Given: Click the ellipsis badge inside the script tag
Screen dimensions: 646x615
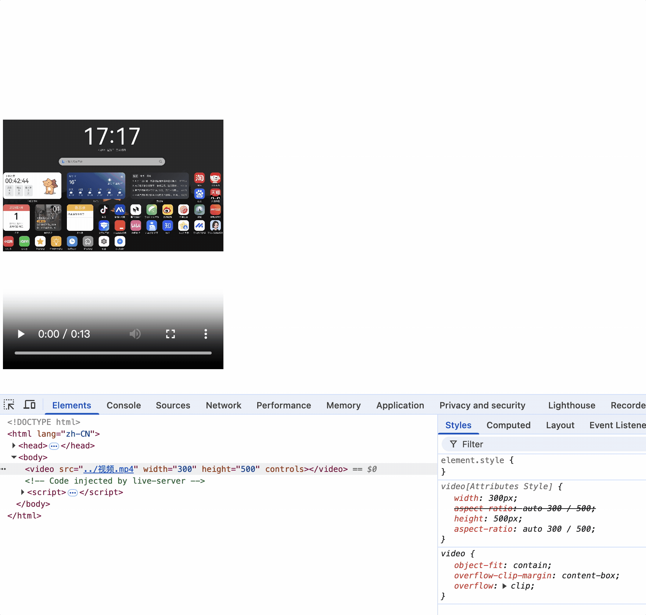Looking at the screenshot, I should [x=73, y=492].
